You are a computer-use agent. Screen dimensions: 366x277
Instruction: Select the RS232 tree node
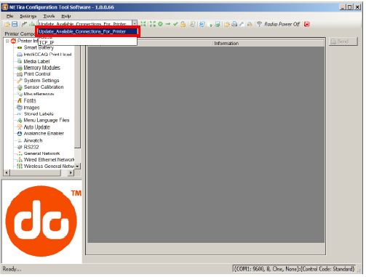point(31,147)
